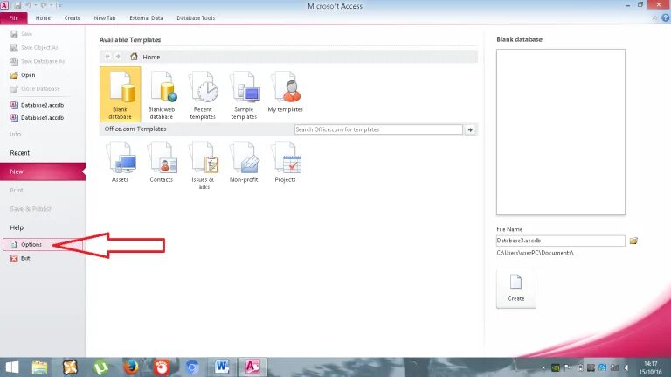Select the Blank database template
The image size is (671, 377).
121,94
